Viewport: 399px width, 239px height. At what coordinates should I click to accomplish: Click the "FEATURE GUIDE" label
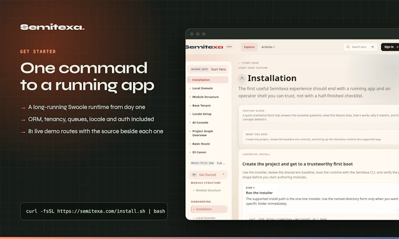[x=254, y=111]
